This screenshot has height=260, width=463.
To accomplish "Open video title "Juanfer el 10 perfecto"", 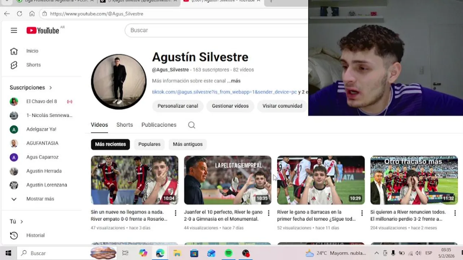I will point(223,216).
